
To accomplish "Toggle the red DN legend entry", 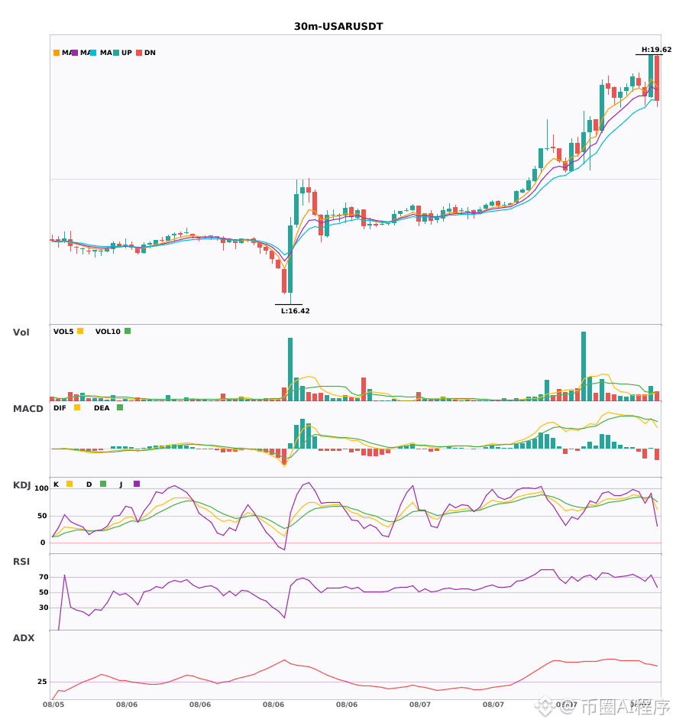I will (x=146, y=53).
